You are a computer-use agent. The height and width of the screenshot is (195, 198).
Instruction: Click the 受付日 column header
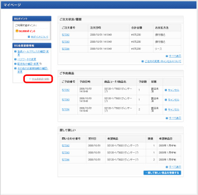[92, 138]
